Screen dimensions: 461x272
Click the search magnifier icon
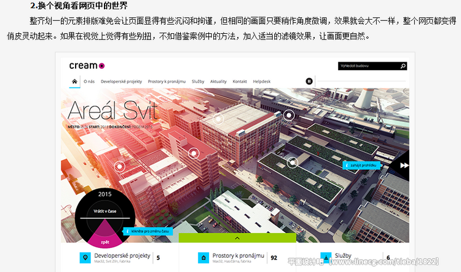coord(403,66)
